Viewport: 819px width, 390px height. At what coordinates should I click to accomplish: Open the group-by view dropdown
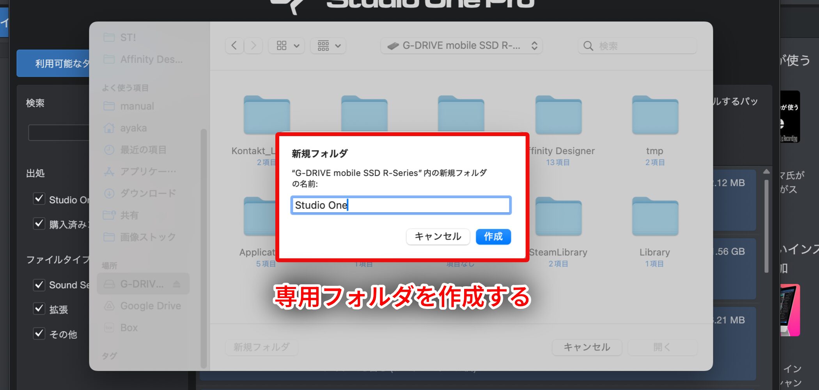pyautogui.click(x=328, y=46)
